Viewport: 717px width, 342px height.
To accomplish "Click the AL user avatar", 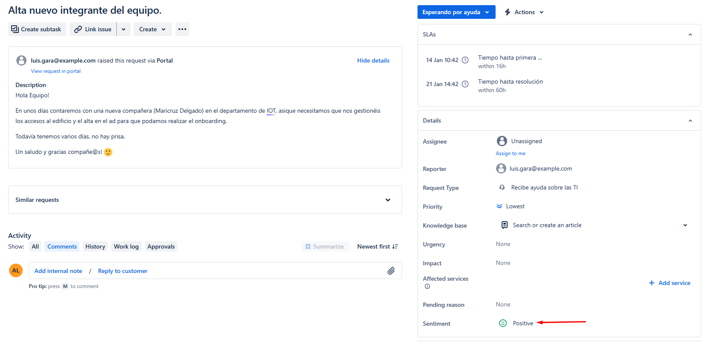I will pos(16,270).
